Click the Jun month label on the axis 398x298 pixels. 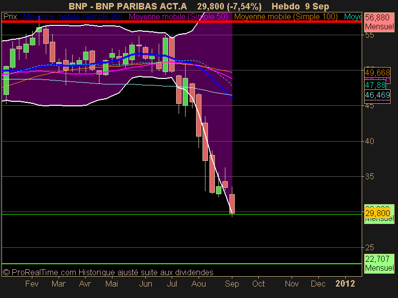145,284
